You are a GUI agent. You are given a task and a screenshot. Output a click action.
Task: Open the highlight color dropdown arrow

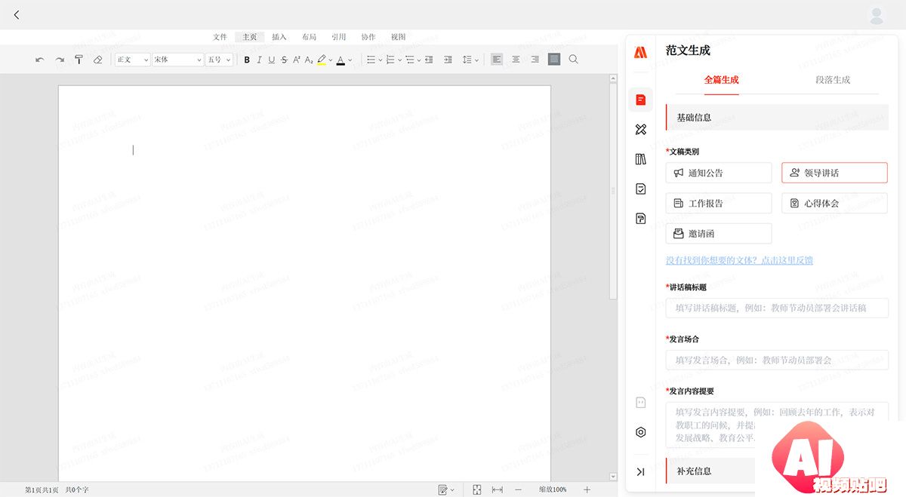(x=331, y=60)
